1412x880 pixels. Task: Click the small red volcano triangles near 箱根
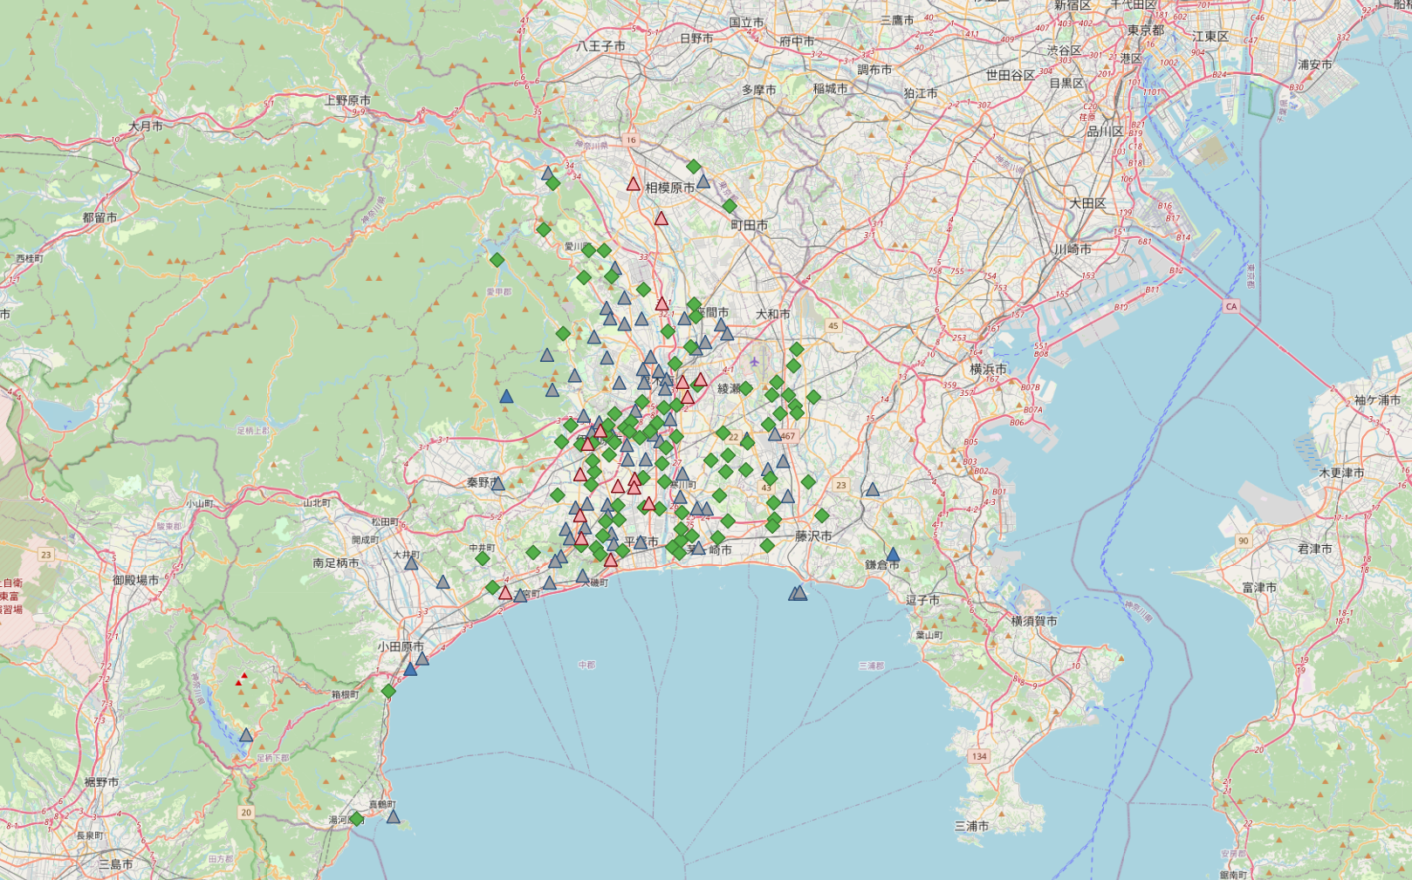point(242,679)
